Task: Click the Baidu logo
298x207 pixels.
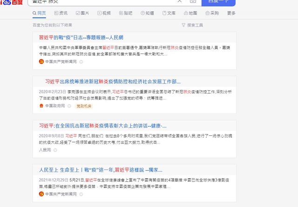Action: point(11,2)
